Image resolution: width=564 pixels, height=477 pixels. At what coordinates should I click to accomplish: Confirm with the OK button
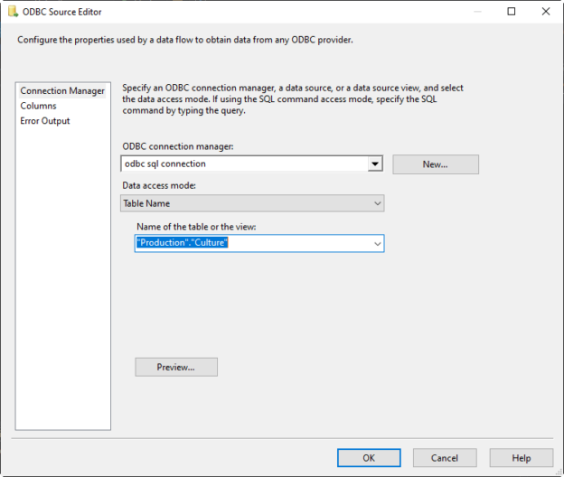tap(369, 458)
